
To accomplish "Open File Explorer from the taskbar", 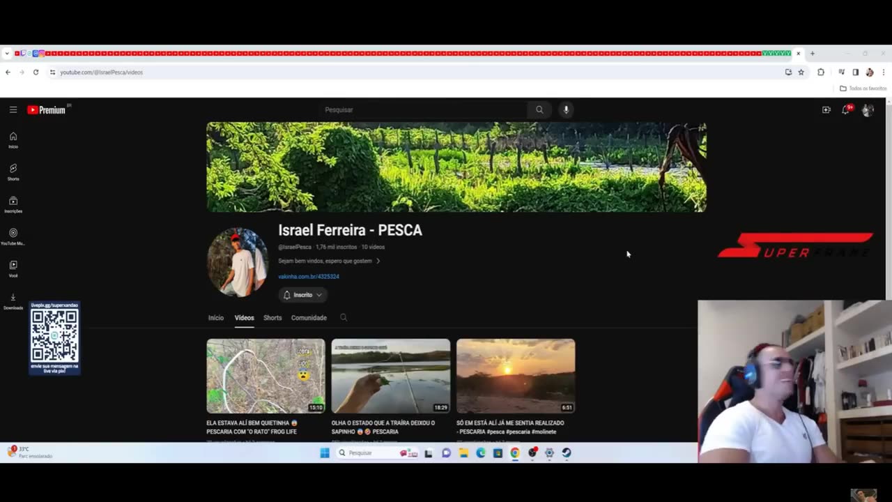I will [463, 452].
